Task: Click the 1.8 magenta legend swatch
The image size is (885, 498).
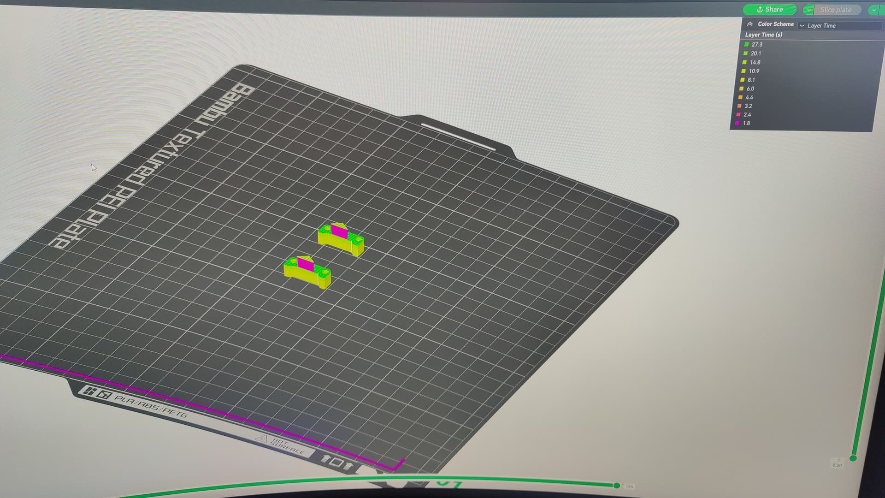Action: [x=738, y=123]
